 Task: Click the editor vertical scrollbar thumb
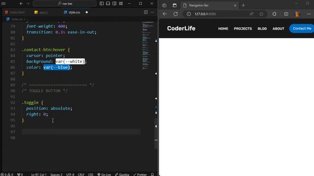(x=156, y=133)
